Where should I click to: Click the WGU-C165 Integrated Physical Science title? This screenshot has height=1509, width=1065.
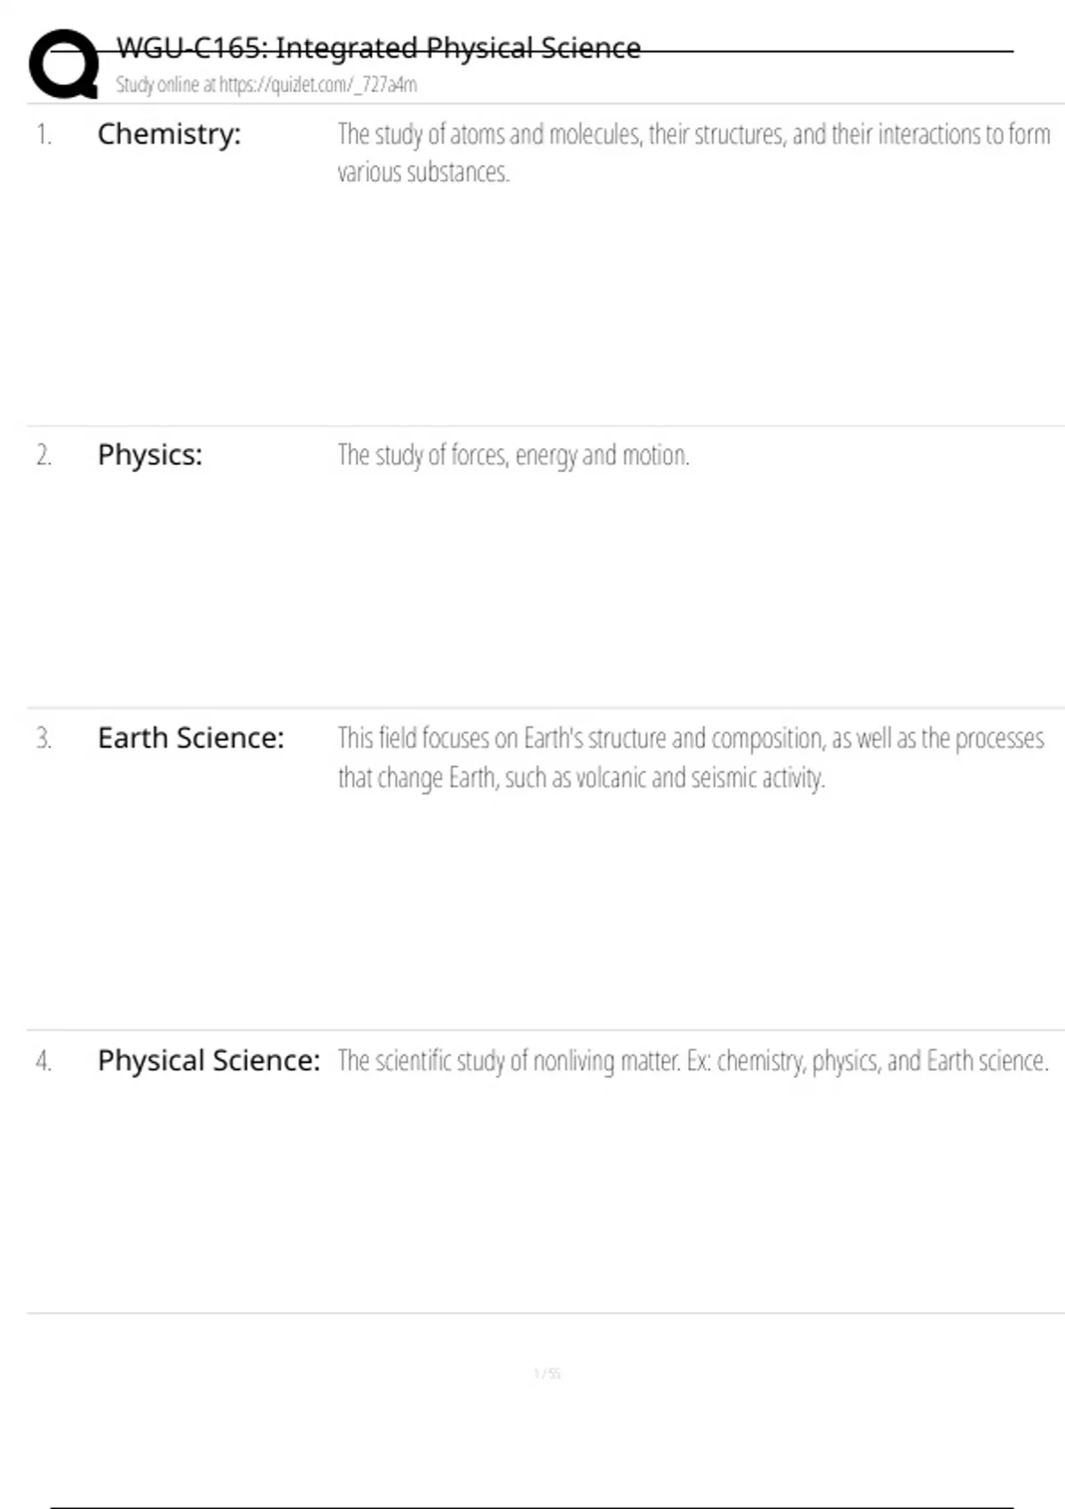pyautogui.click(x=378, y=48)
